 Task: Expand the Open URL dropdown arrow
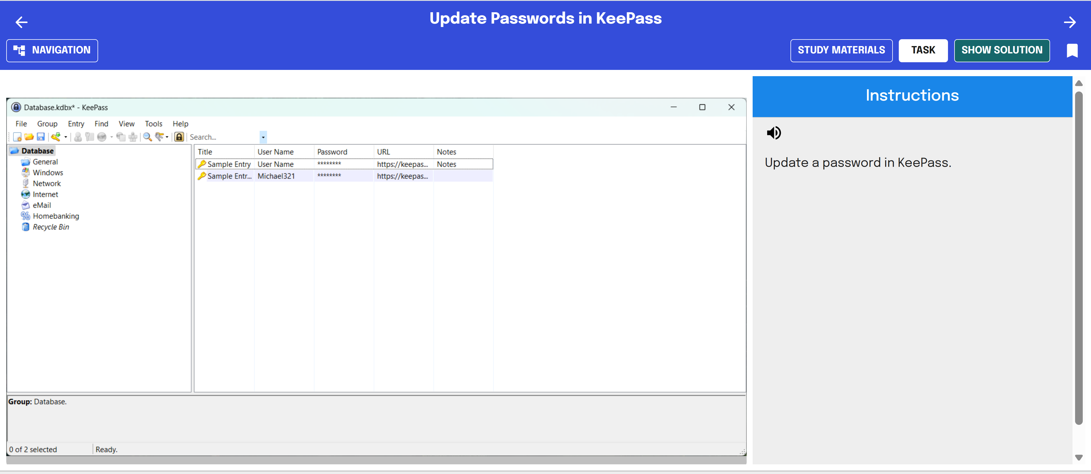pos(112,137)
